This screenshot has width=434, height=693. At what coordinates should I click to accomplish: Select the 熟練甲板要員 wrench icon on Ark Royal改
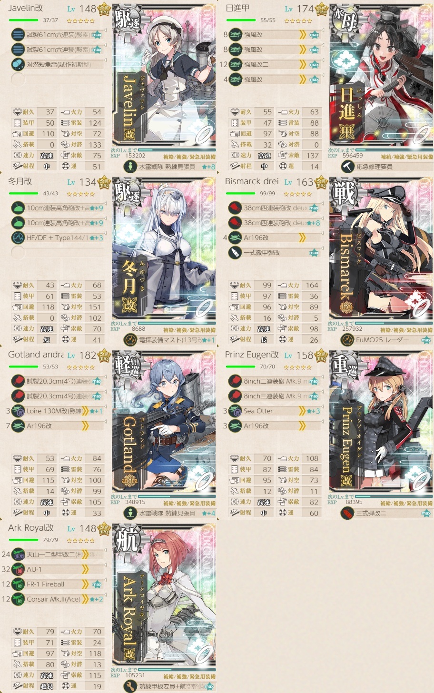pos(130,686)
